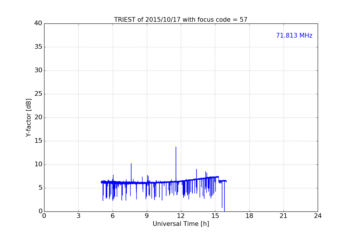Click the x-axis tick label 6
The image size is (353, 235).
(113, 216)
